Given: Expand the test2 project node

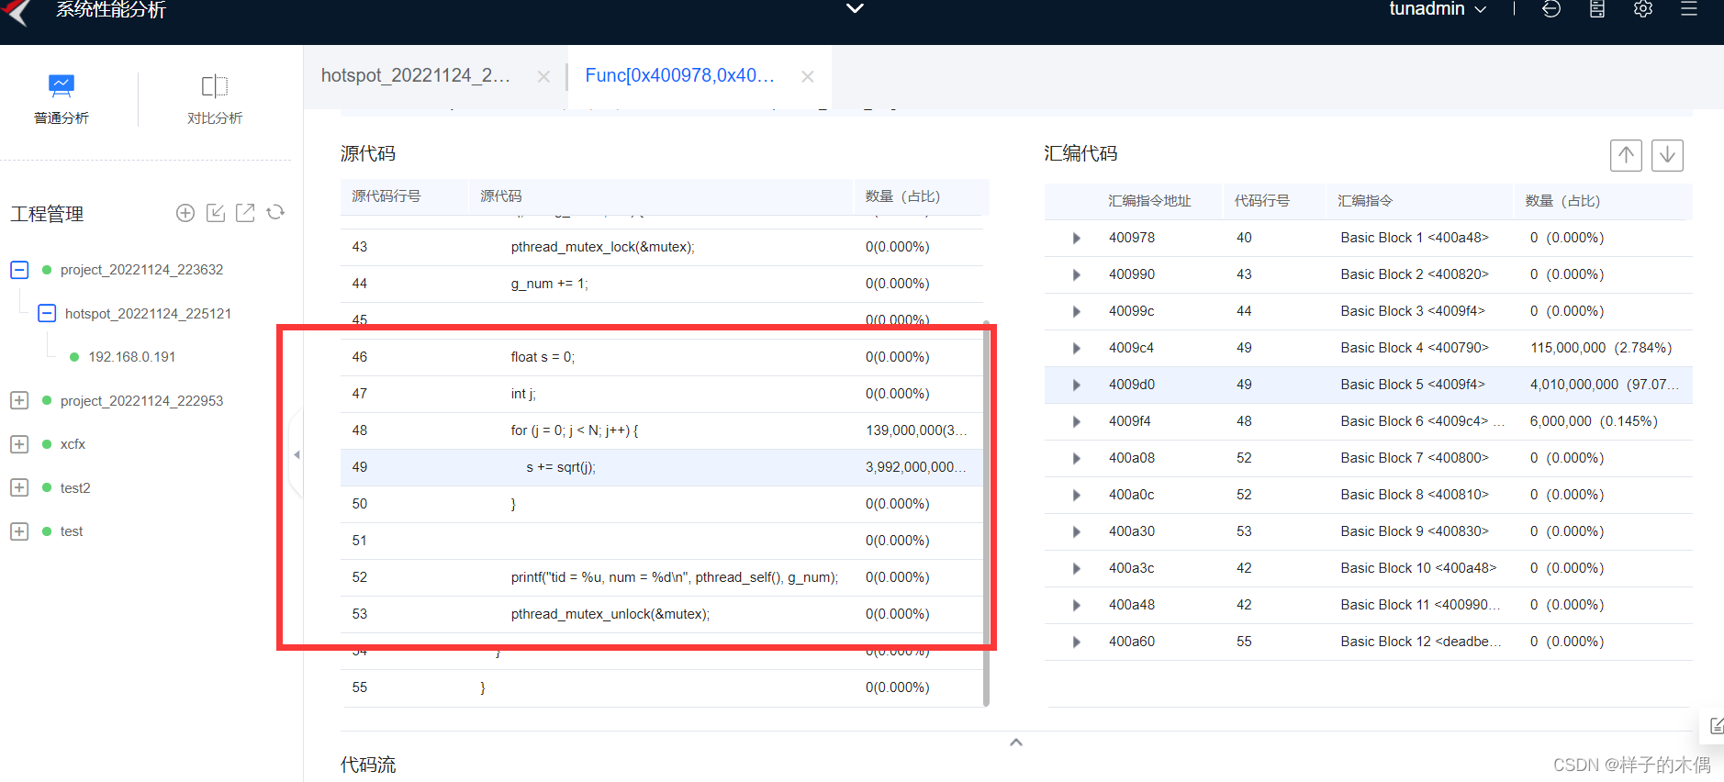Looking at the screenshot, I should [x=19, y=487].
